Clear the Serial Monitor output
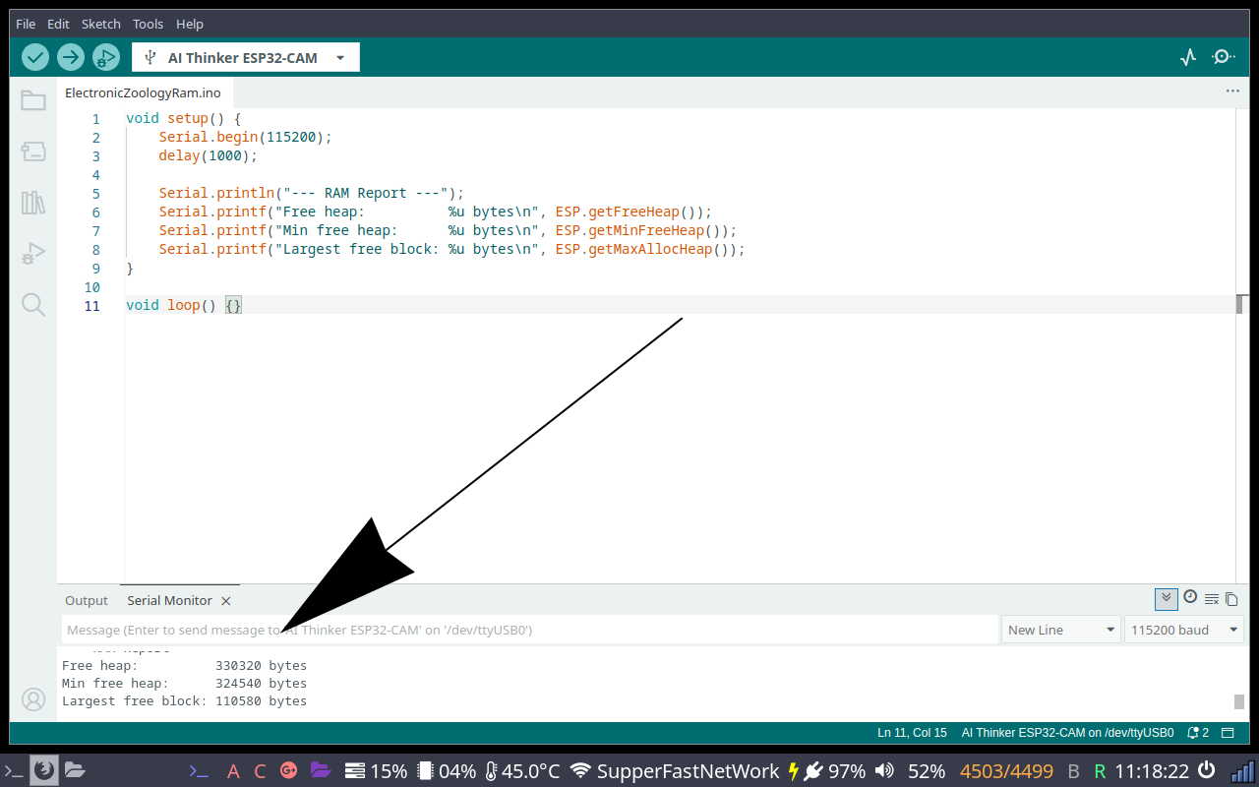1259x787 pixels. (x=1212, y=599)
